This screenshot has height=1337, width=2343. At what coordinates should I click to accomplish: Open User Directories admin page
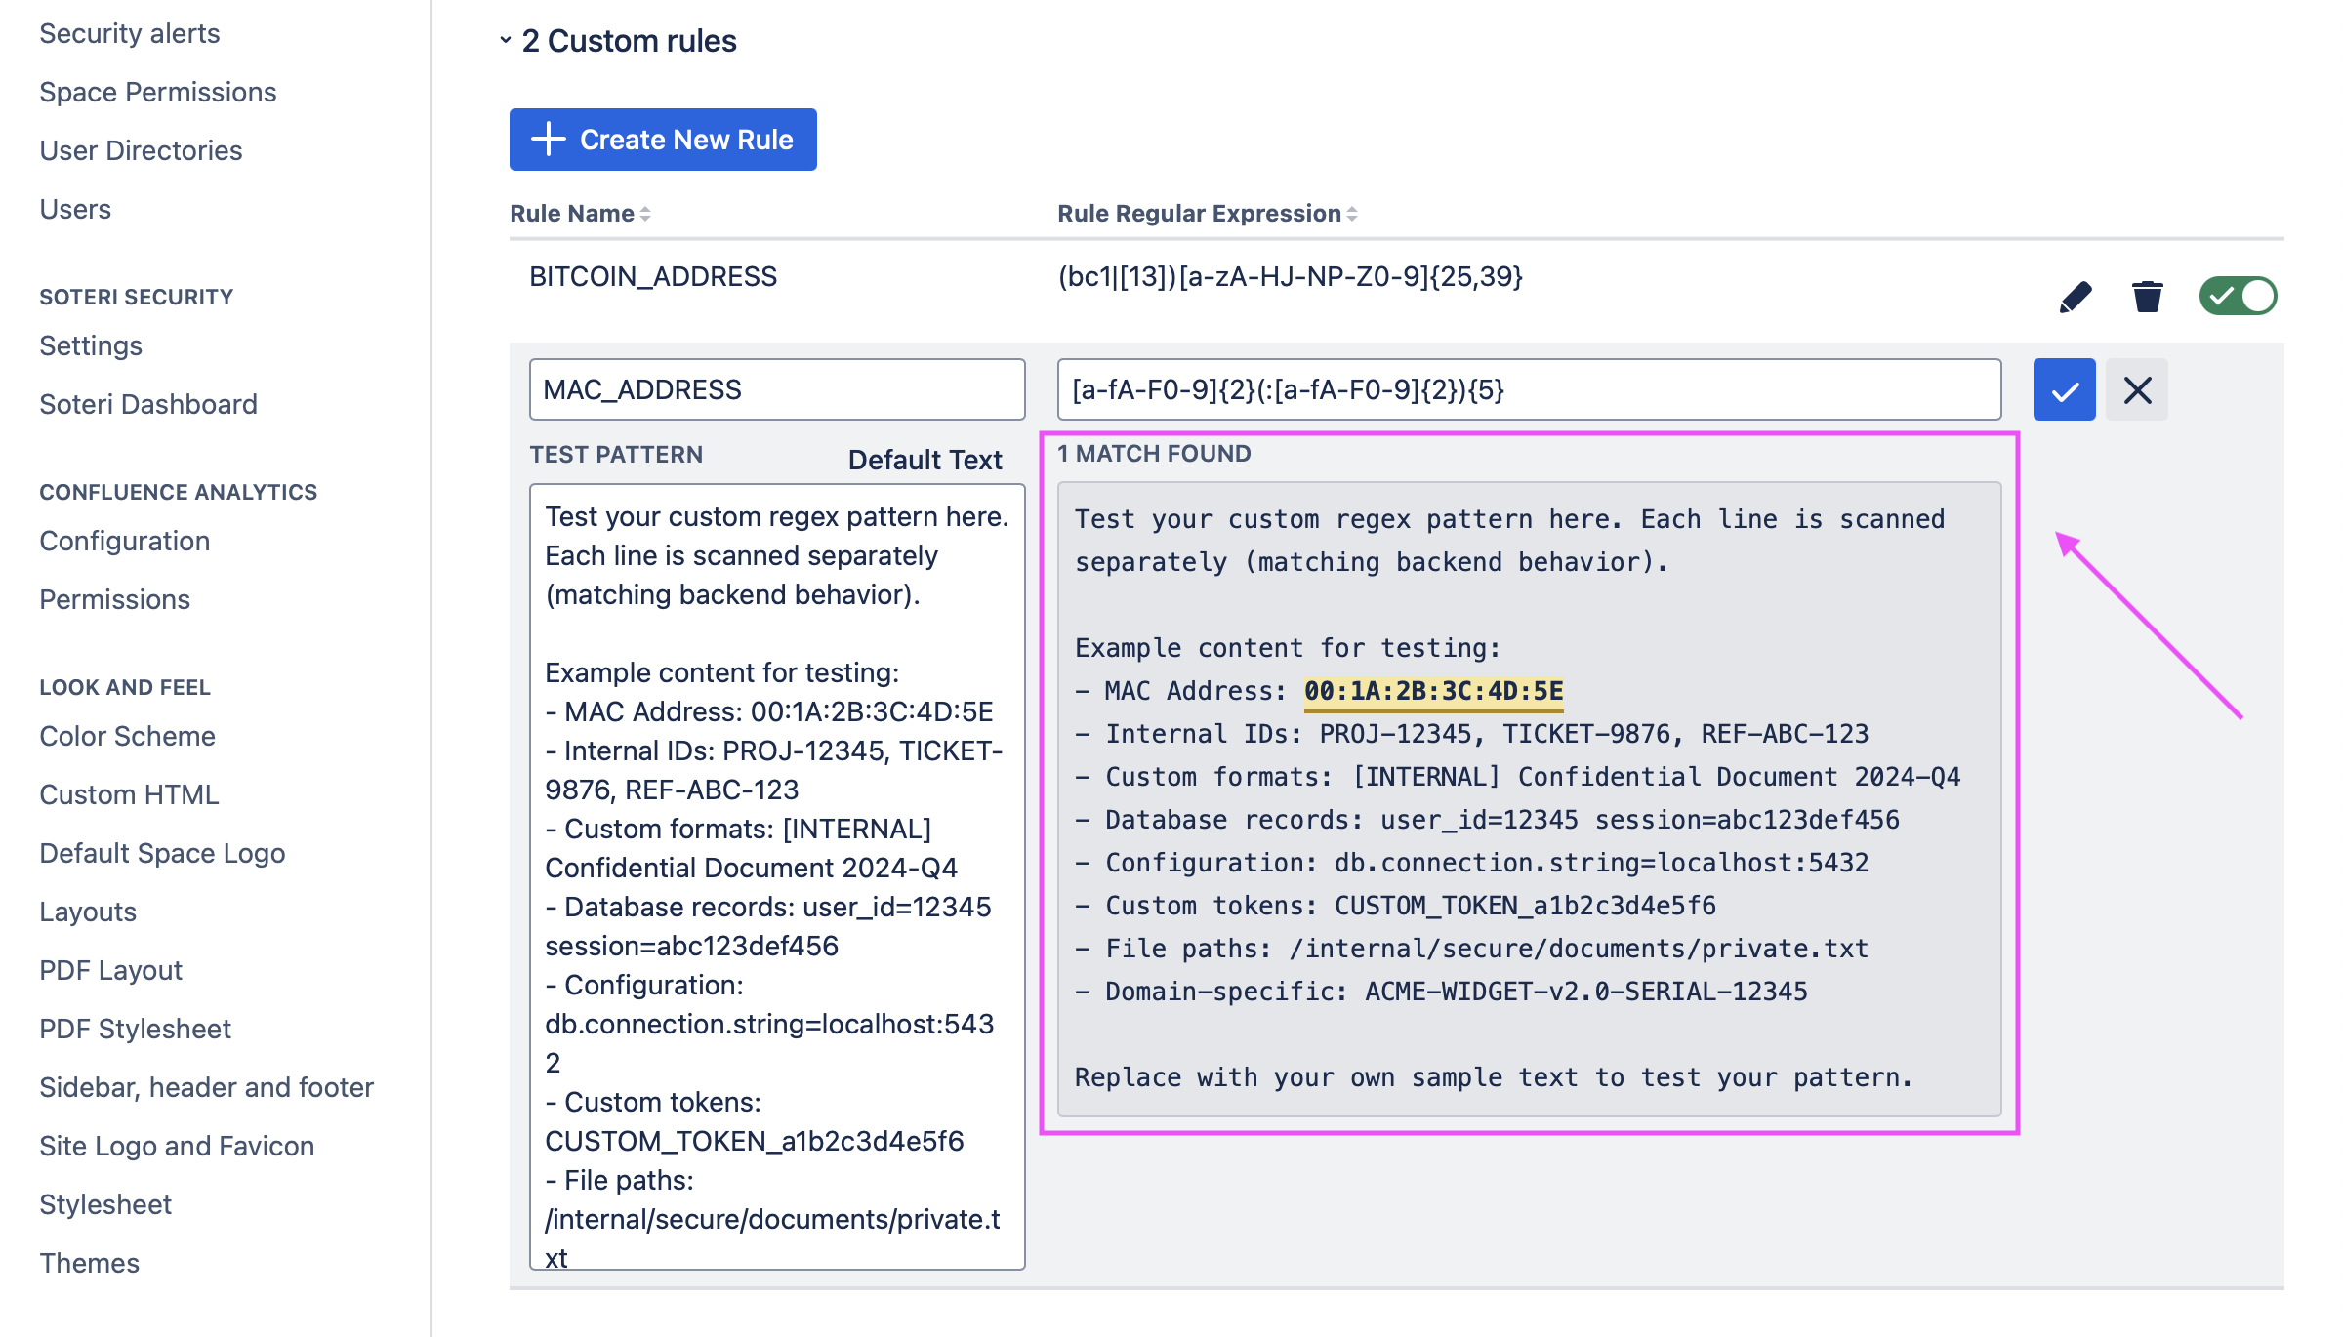pyautogui.click(x=141, y=150)
